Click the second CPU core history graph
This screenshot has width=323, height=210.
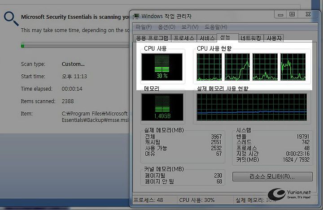pos(237,67)
